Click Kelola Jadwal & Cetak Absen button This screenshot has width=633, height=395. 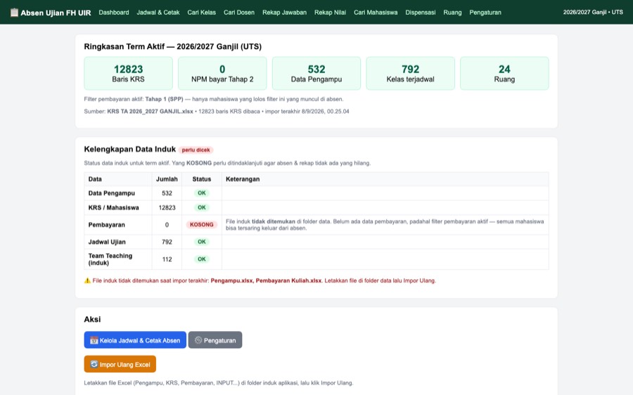(135, 340)
